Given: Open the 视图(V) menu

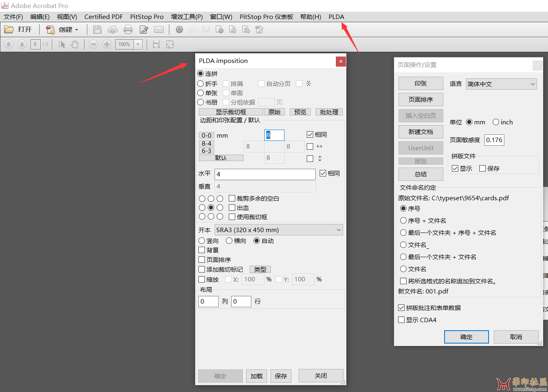Looking at the screenshot, I should click(67, 17).
